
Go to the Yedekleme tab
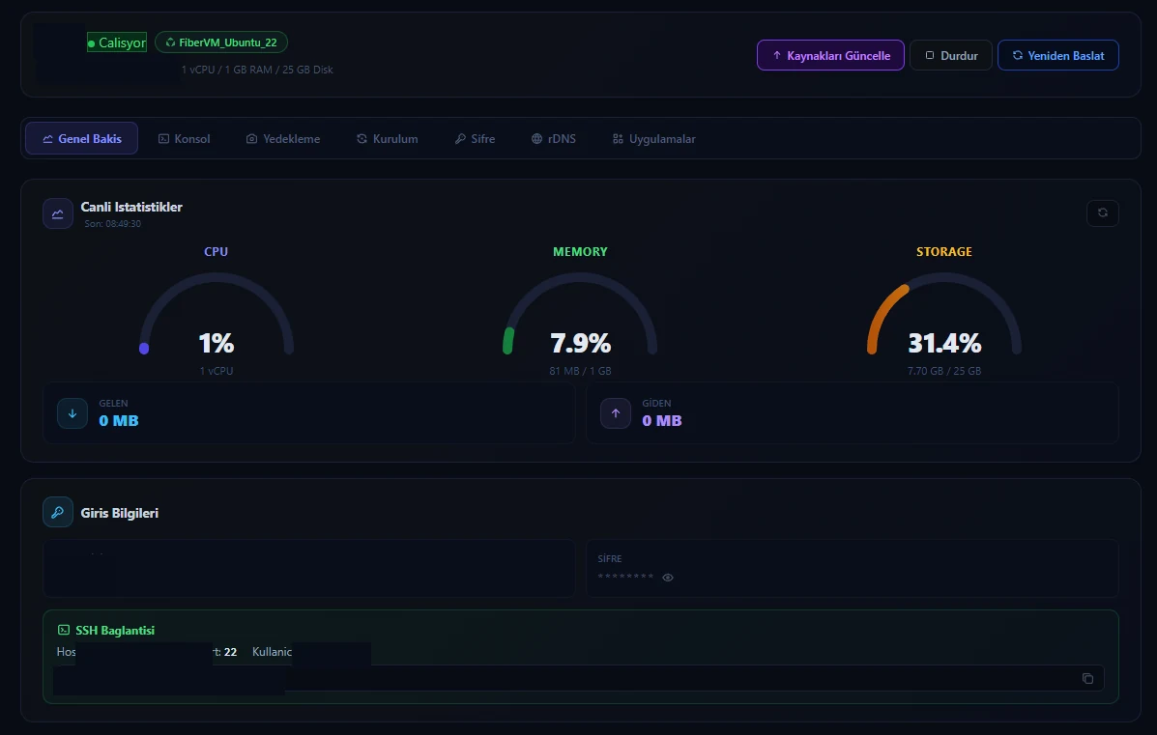coord(282,138)
